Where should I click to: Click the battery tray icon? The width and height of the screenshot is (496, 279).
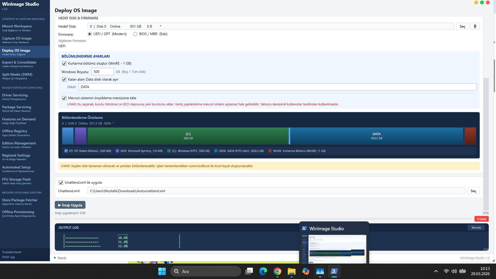click(x=462, y=271)
